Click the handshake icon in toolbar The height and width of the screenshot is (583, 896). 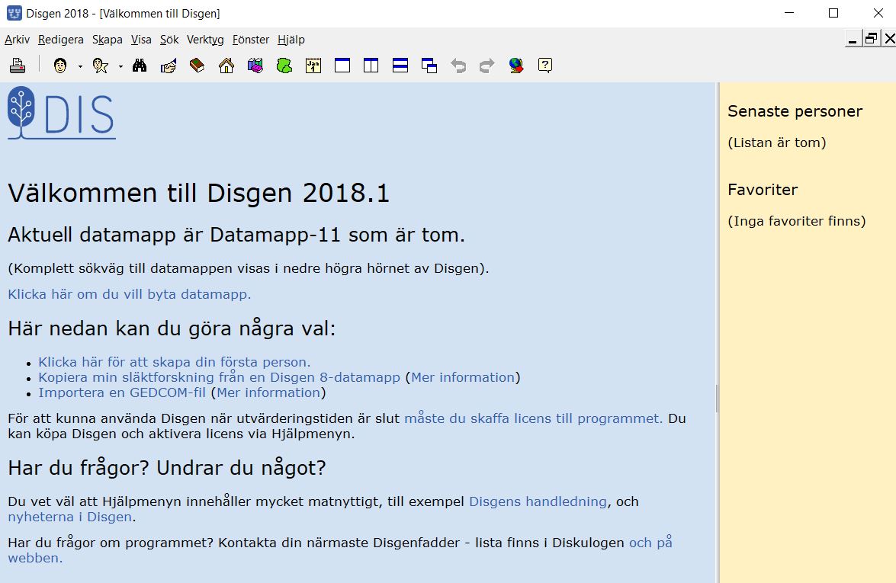(169, 66)
